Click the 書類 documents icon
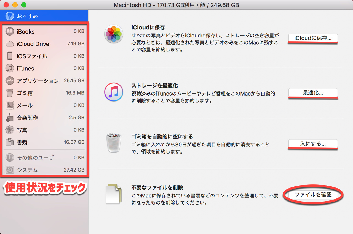 coord(10,142)
